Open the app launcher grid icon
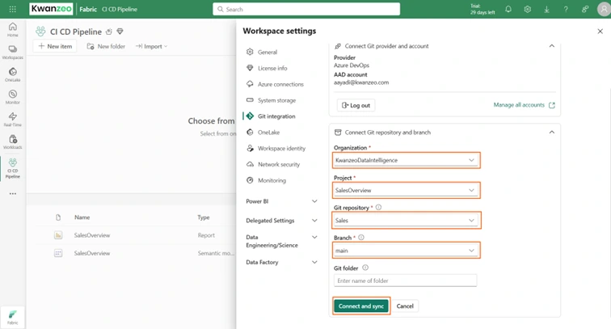The image size is (611, 329). coord(12,9)
